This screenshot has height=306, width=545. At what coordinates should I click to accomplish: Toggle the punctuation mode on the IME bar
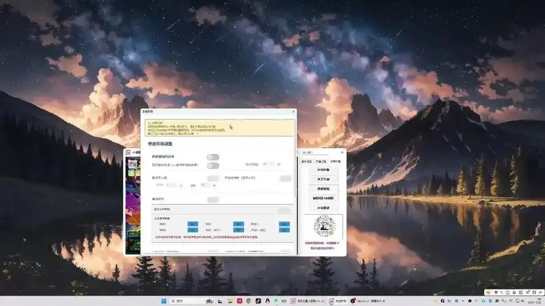(501, 293)
